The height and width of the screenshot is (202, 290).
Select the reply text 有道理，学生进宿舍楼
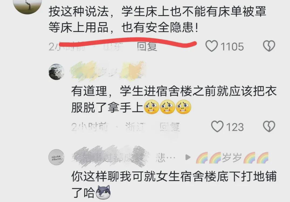click(174, 99)
